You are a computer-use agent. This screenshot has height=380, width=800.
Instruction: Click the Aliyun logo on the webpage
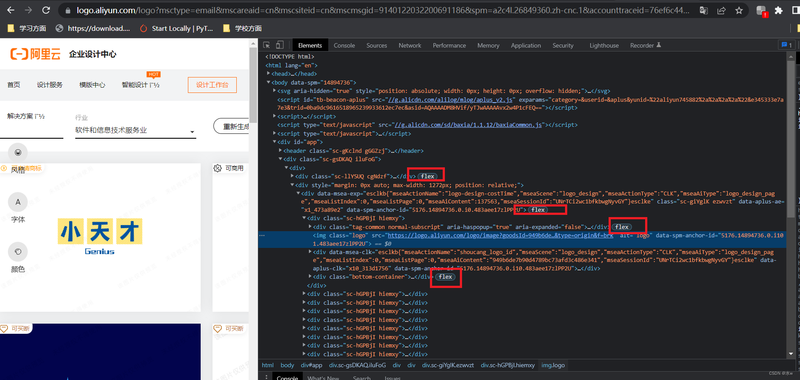(x=35, y=54)
